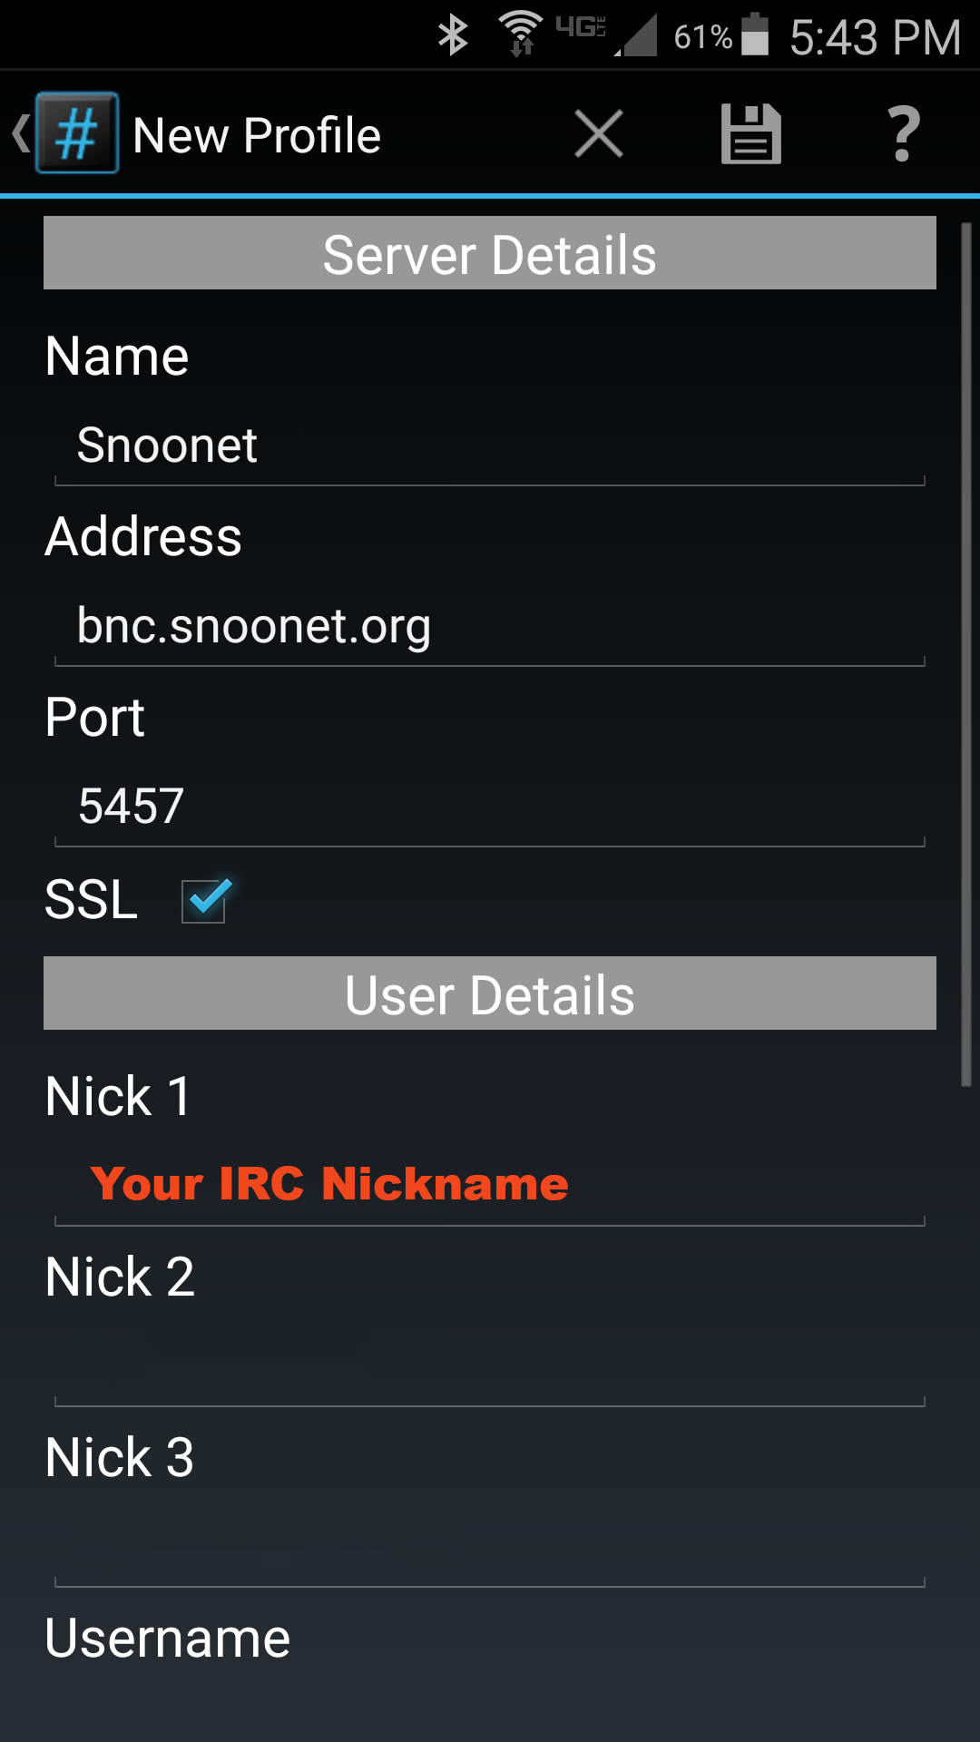Edit the Address field bnc.snoonet.org
Image resolution: width=980 pixels, height=1742 pixels.
point(490,627)
